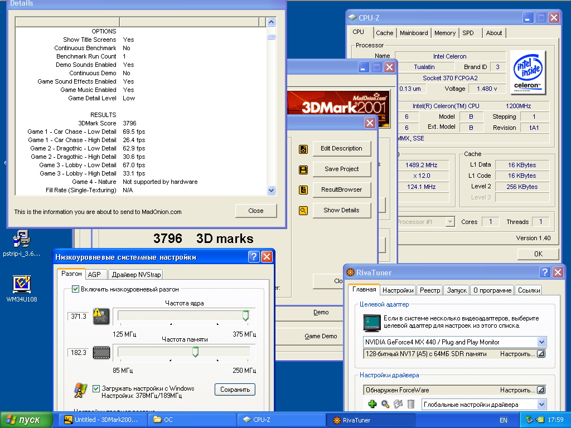571x428 pixels.
Task: Open the Mainboard tab in CPU-Z
Action: 414,33
